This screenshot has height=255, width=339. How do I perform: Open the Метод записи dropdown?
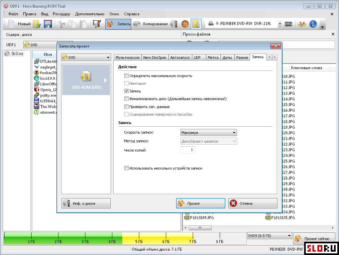(x=209, y=141)
